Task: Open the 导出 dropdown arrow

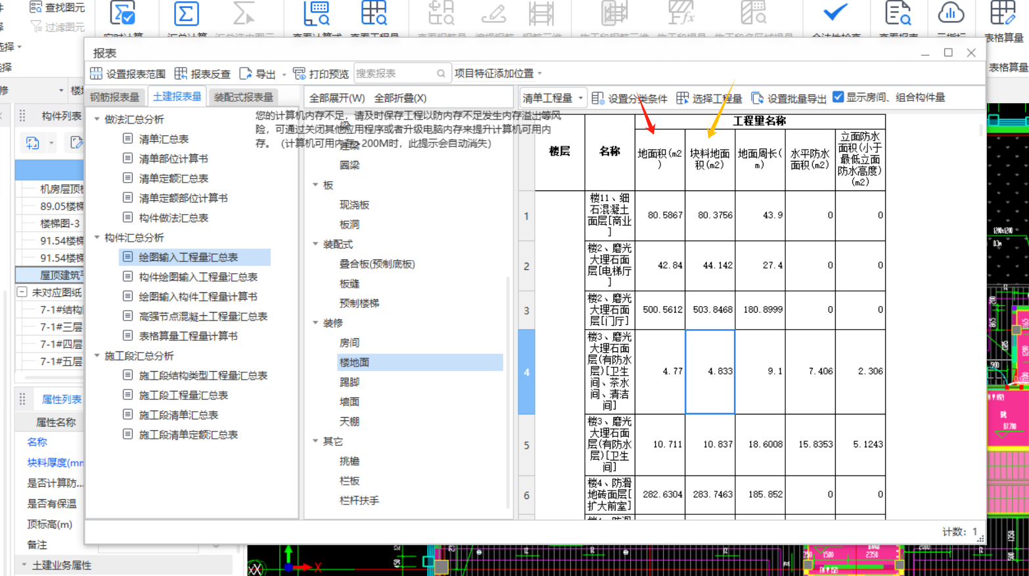Action: 284,74
